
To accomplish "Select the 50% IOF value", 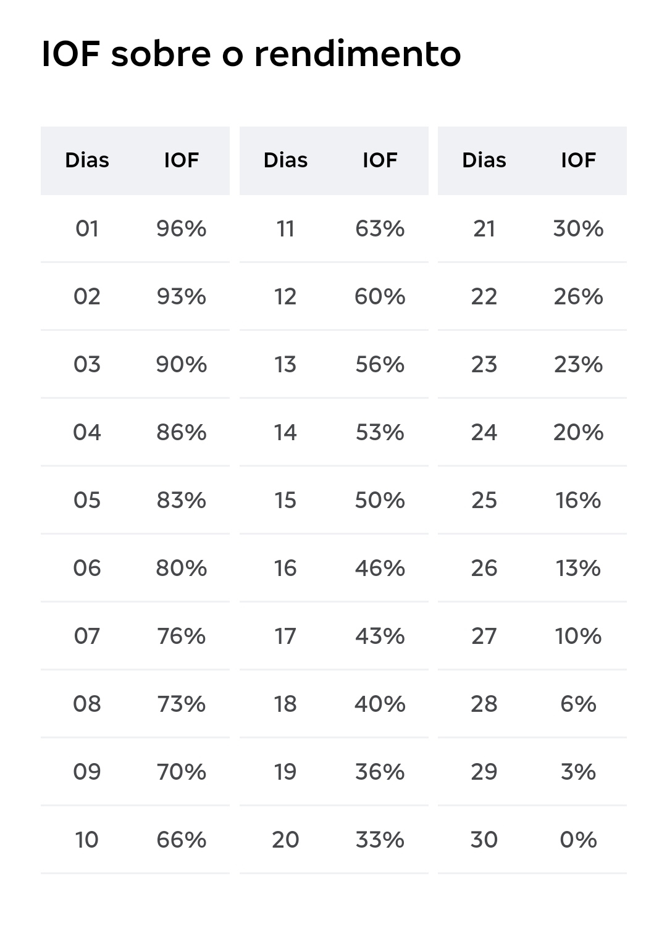I will [x=380, y=500].
